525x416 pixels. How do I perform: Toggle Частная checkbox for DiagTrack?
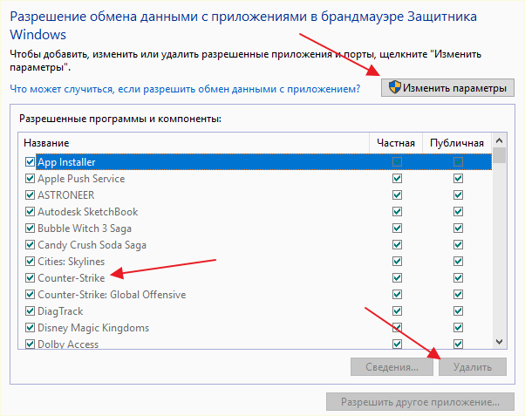pos(397,311)
